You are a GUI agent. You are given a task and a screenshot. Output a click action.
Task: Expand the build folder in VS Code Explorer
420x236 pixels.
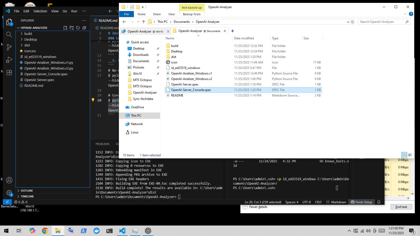coord(28,34)
